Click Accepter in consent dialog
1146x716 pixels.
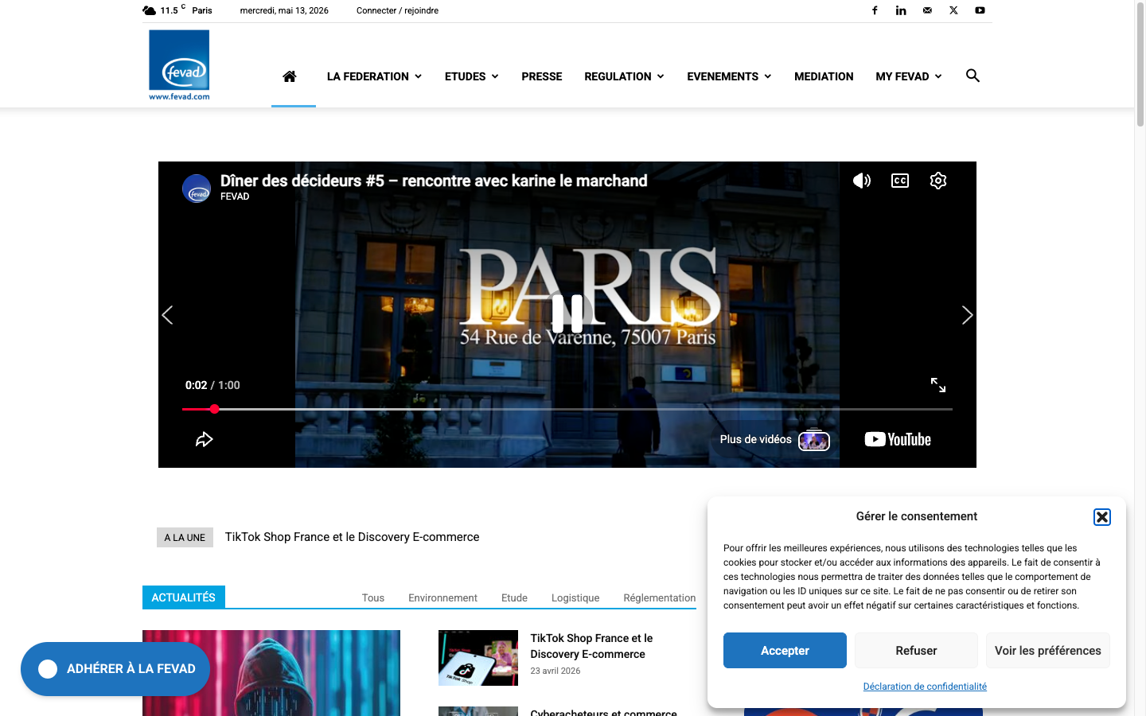coord(785,651)
